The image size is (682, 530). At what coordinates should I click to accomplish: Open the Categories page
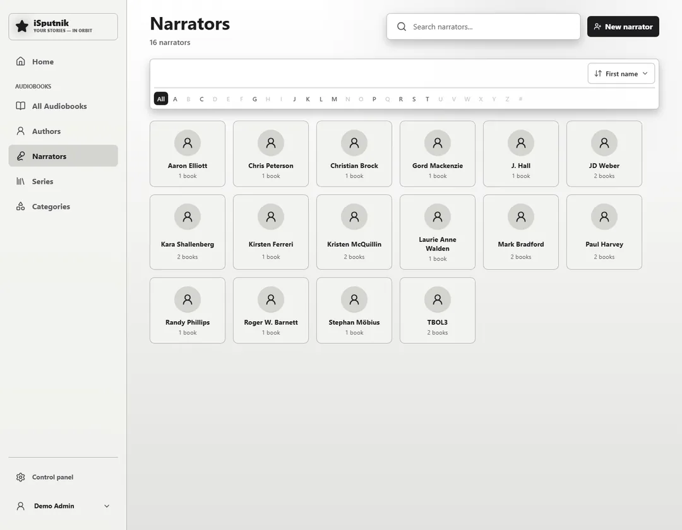point(63,206)
